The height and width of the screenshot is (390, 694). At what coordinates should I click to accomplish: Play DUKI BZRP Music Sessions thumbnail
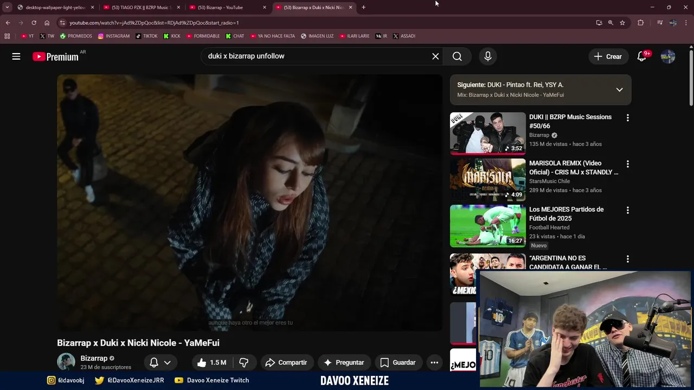pos(487,133)
